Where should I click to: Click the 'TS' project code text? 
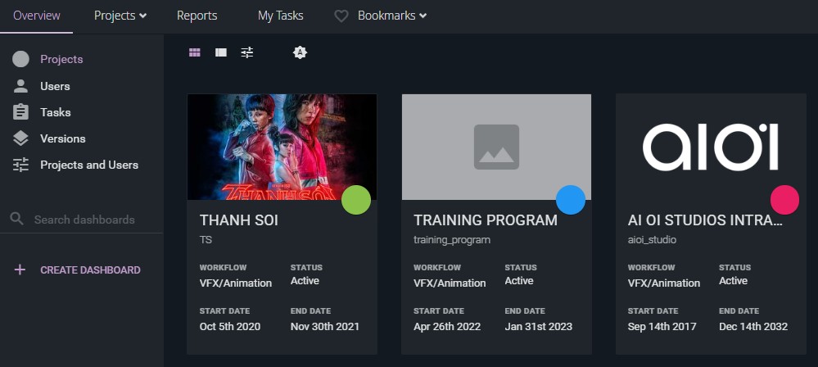[x=206, y=240]
